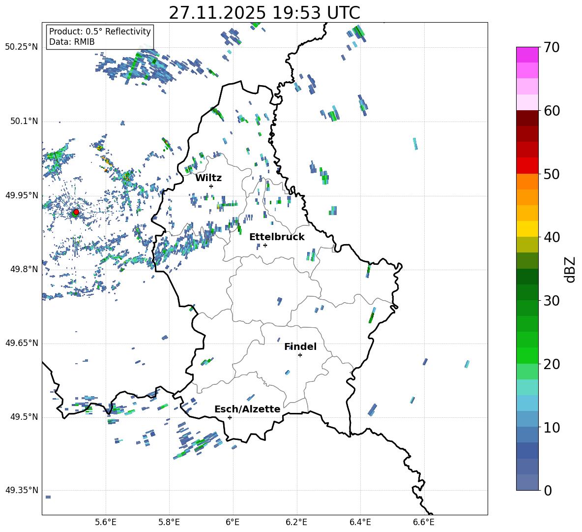The height and width of the screenshot is (532, 582).
Task: Click the red 50 dBZ colorbar segment
Action: click(527, 165)
